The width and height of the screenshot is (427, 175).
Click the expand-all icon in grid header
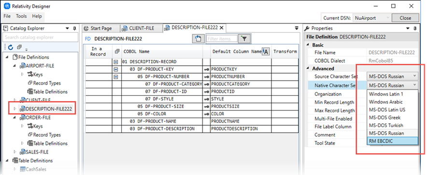point(117,51)
